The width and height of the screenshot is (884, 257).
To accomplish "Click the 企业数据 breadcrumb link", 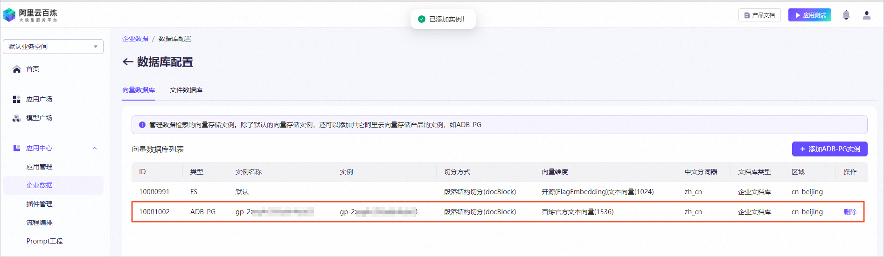I will [135, 39].
